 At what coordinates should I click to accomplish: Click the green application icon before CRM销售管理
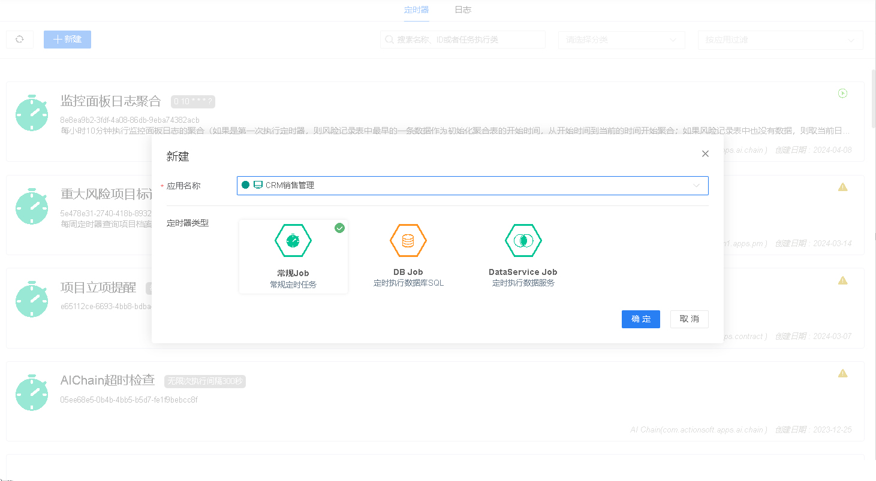(258, 185)
